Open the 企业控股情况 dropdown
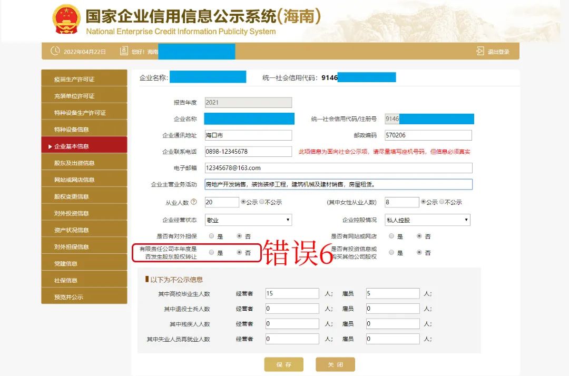Screen dimensions: 569x376 pos(427,220)
